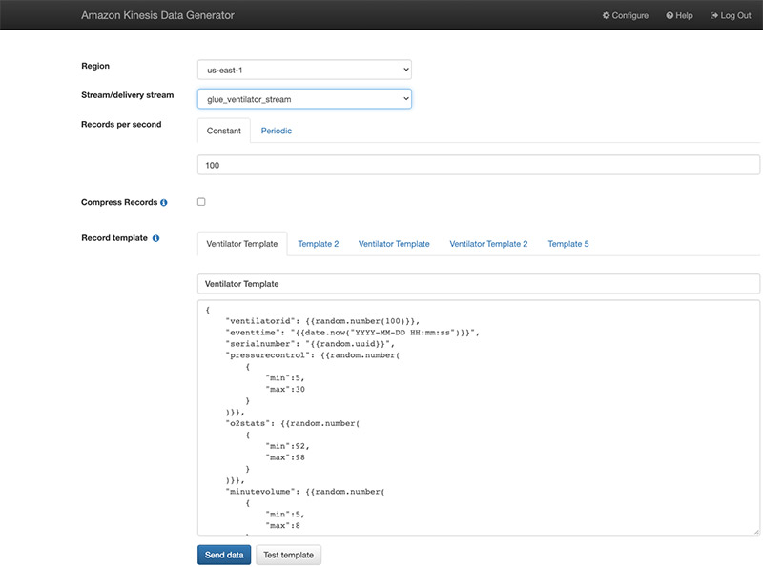Screen dimensions: 763x567
Task: Click the "max":98 line in the template
Action: click(285, 457)
